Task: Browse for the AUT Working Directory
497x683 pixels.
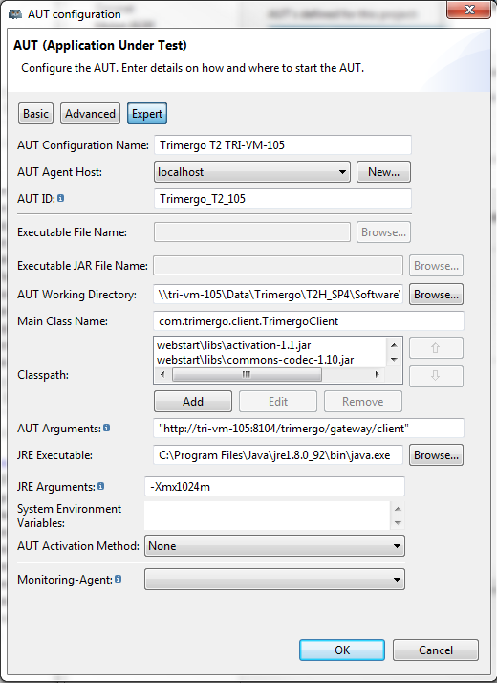Action: [436, 295]
